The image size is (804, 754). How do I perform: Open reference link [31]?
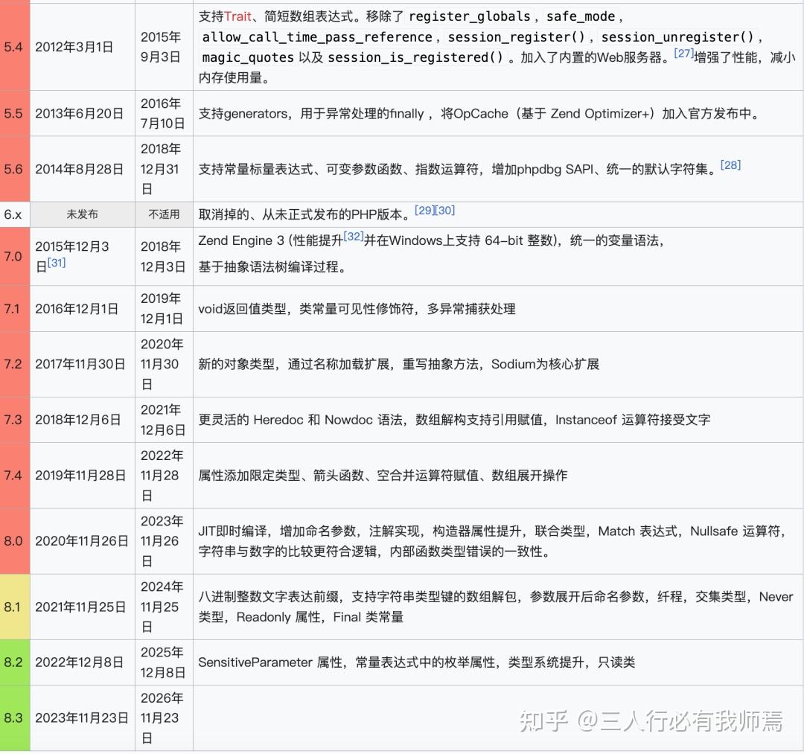pos(56,263)
